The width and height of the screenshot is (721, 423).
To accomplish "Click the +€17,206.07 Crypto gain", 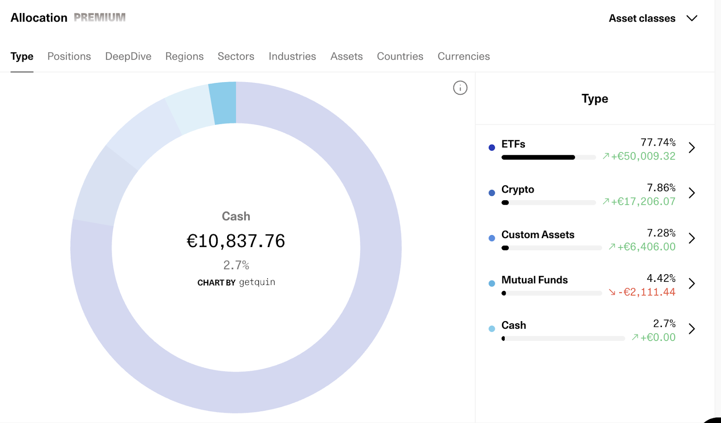I will 643,202.
